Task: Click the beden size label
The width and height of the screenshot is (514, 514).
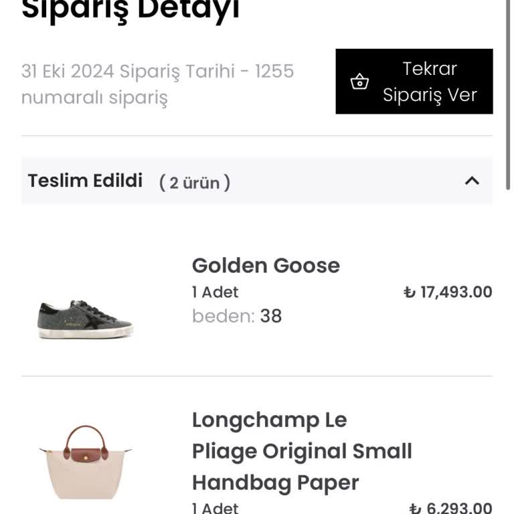Action: (222, 315)
